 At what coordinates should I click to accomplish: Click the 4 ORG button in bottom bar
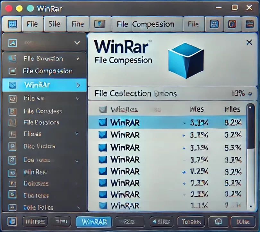point(161,221)
